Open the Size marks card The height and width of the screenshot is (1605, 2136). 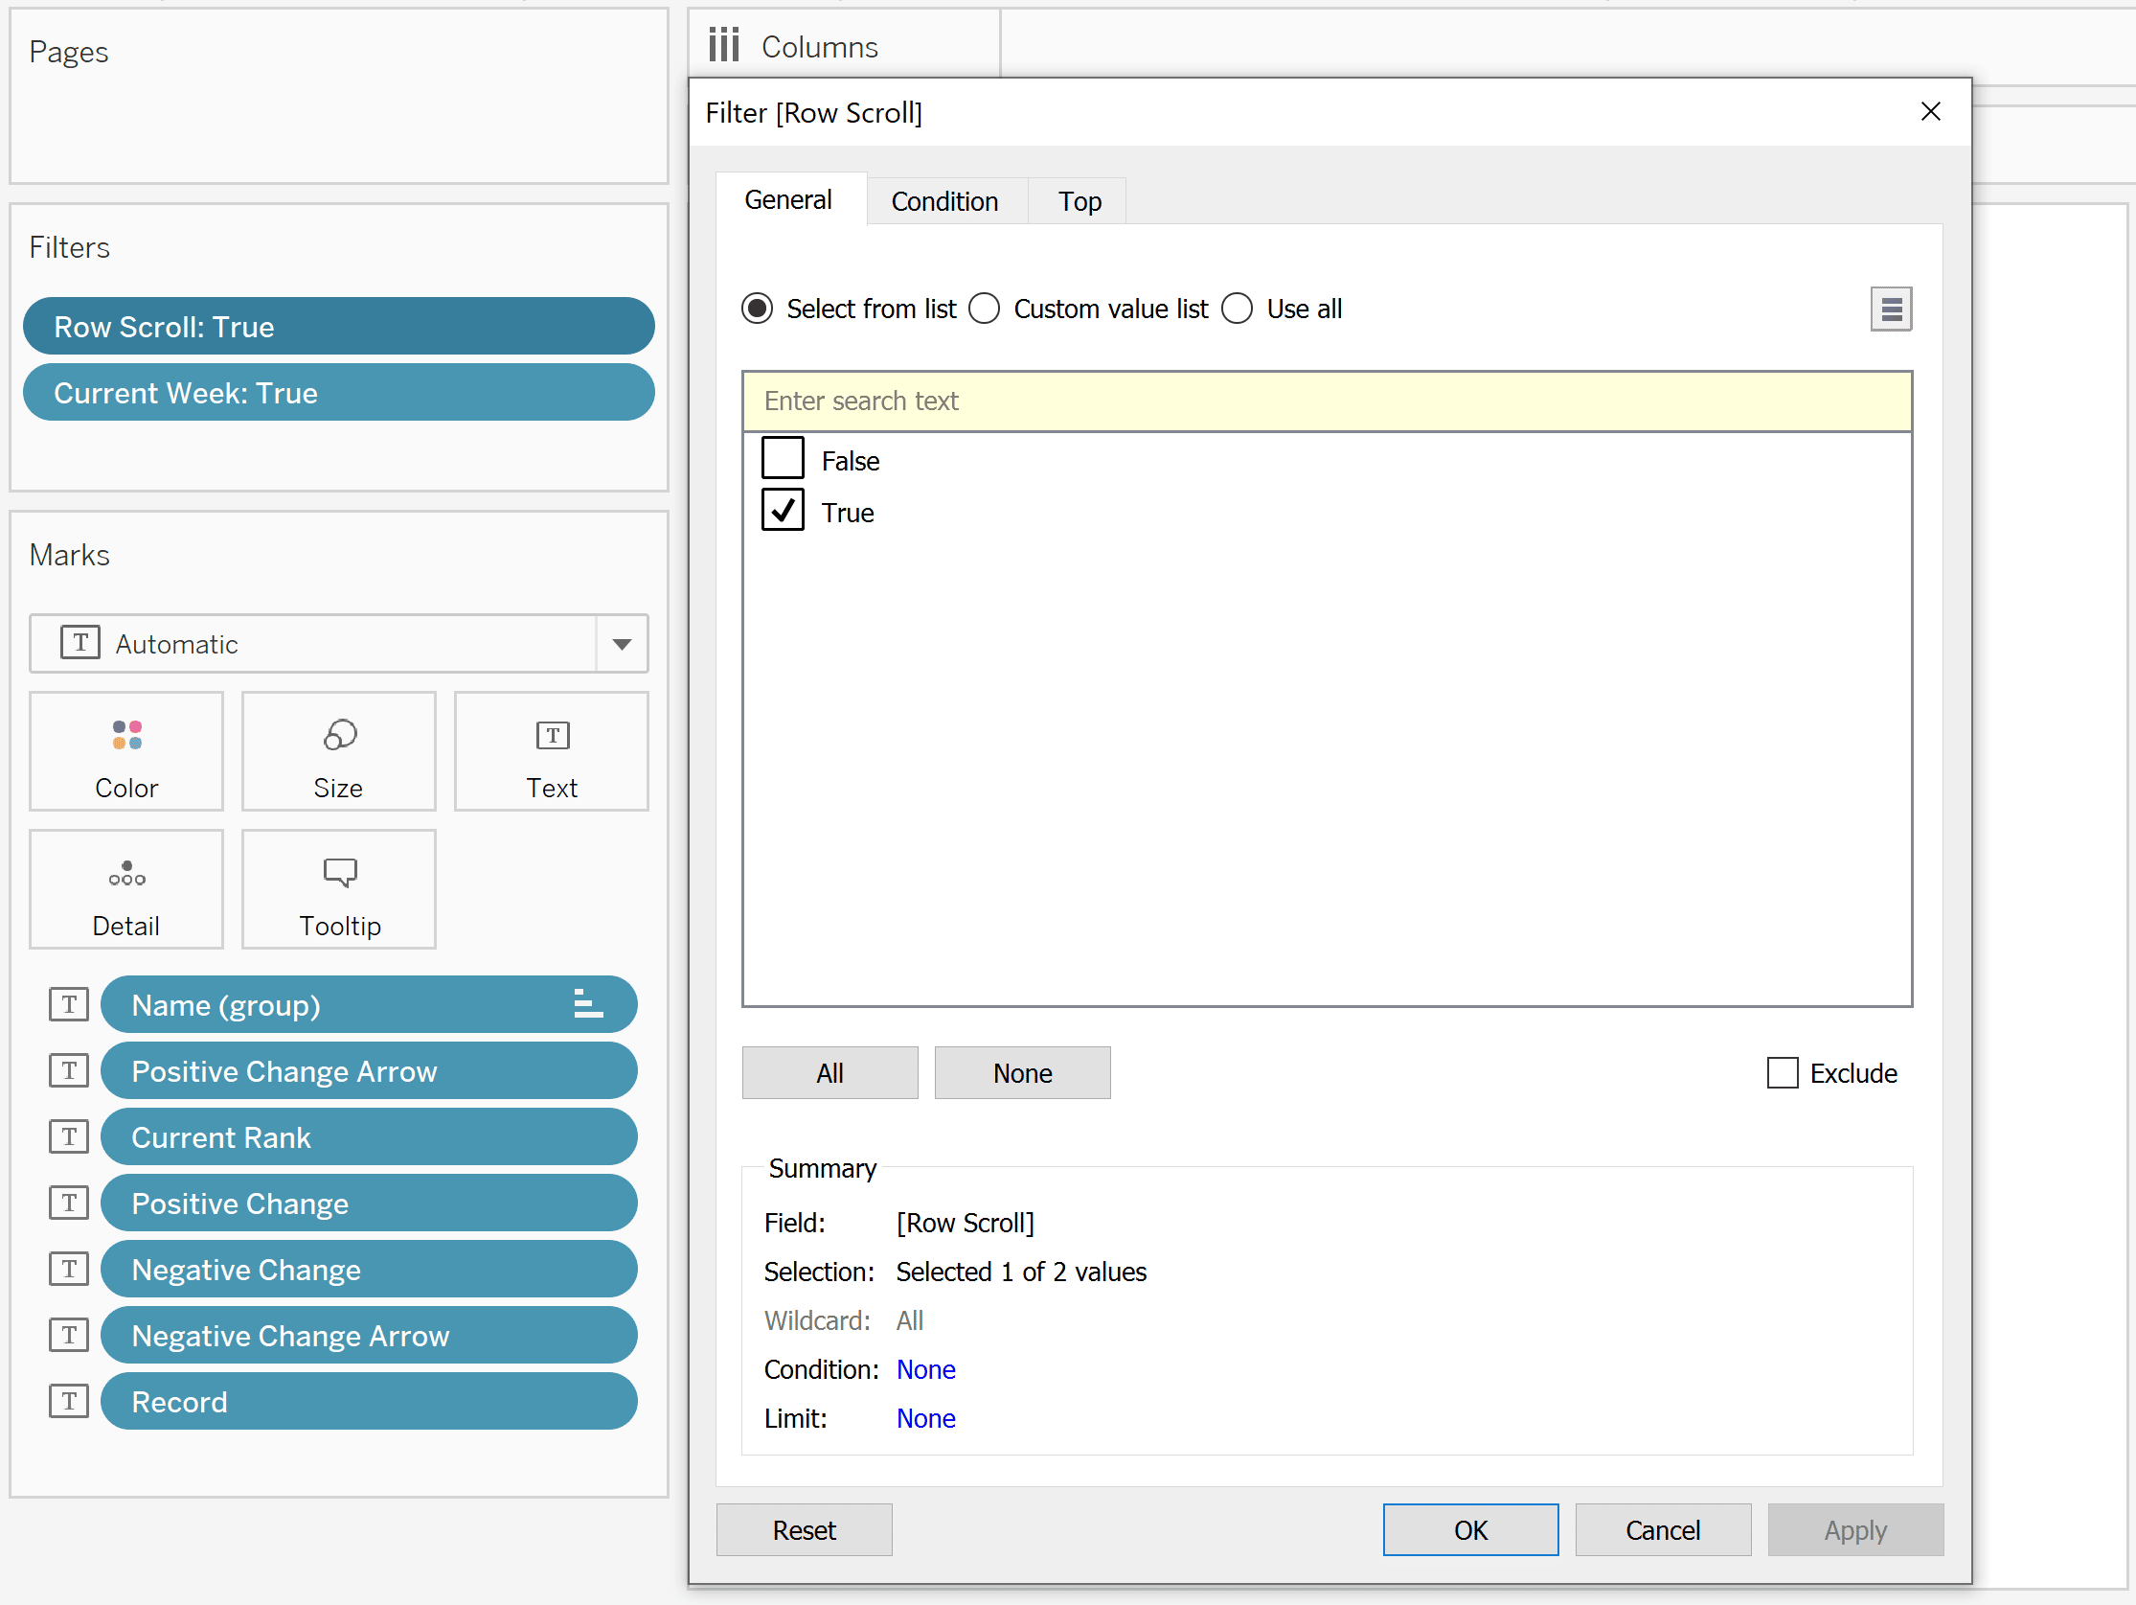339,751
